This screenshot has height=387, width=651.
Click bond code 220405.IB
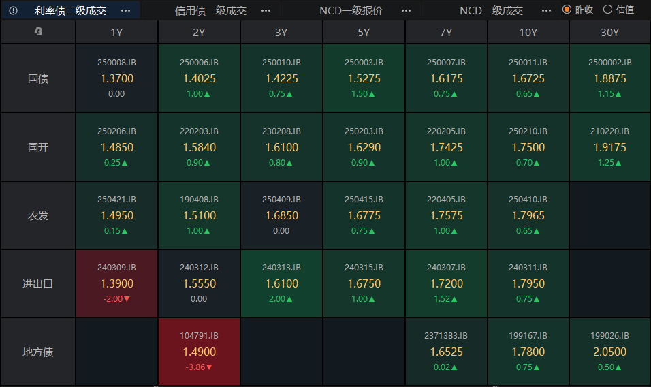pyautogui.click(x=446, y=200)
